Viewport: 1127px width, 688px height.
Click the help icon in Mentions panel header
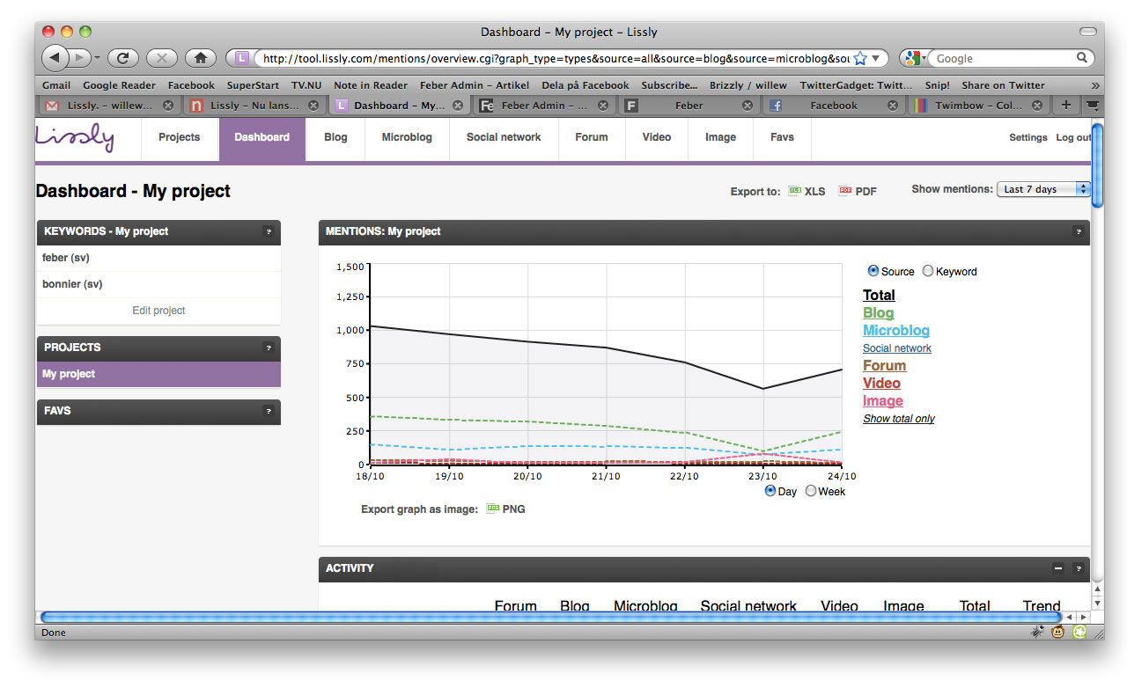coord(1078,232)
